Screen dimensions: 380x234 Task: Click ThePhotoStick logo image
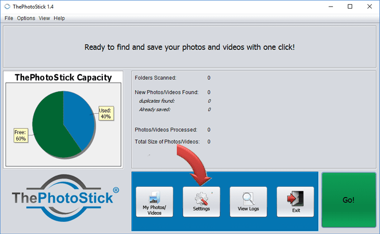(x=65, y=198)
